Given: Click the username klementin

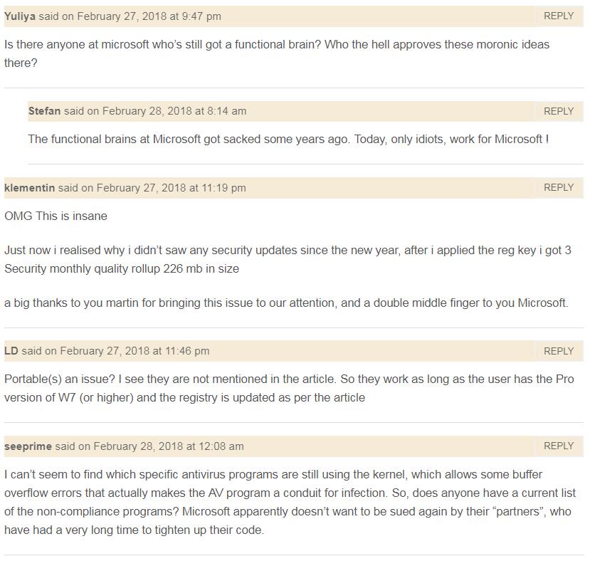Looking at the screenshot, I should pyautogui.click(x=29, y=188).
